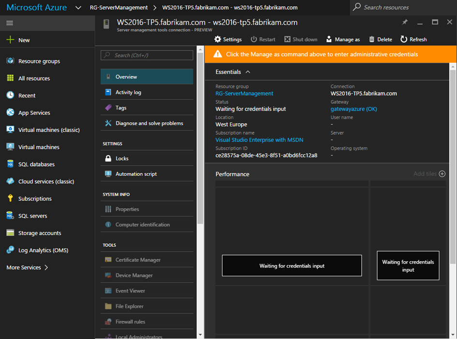
Task: Click the Recent clock icon
Action: 10,95
